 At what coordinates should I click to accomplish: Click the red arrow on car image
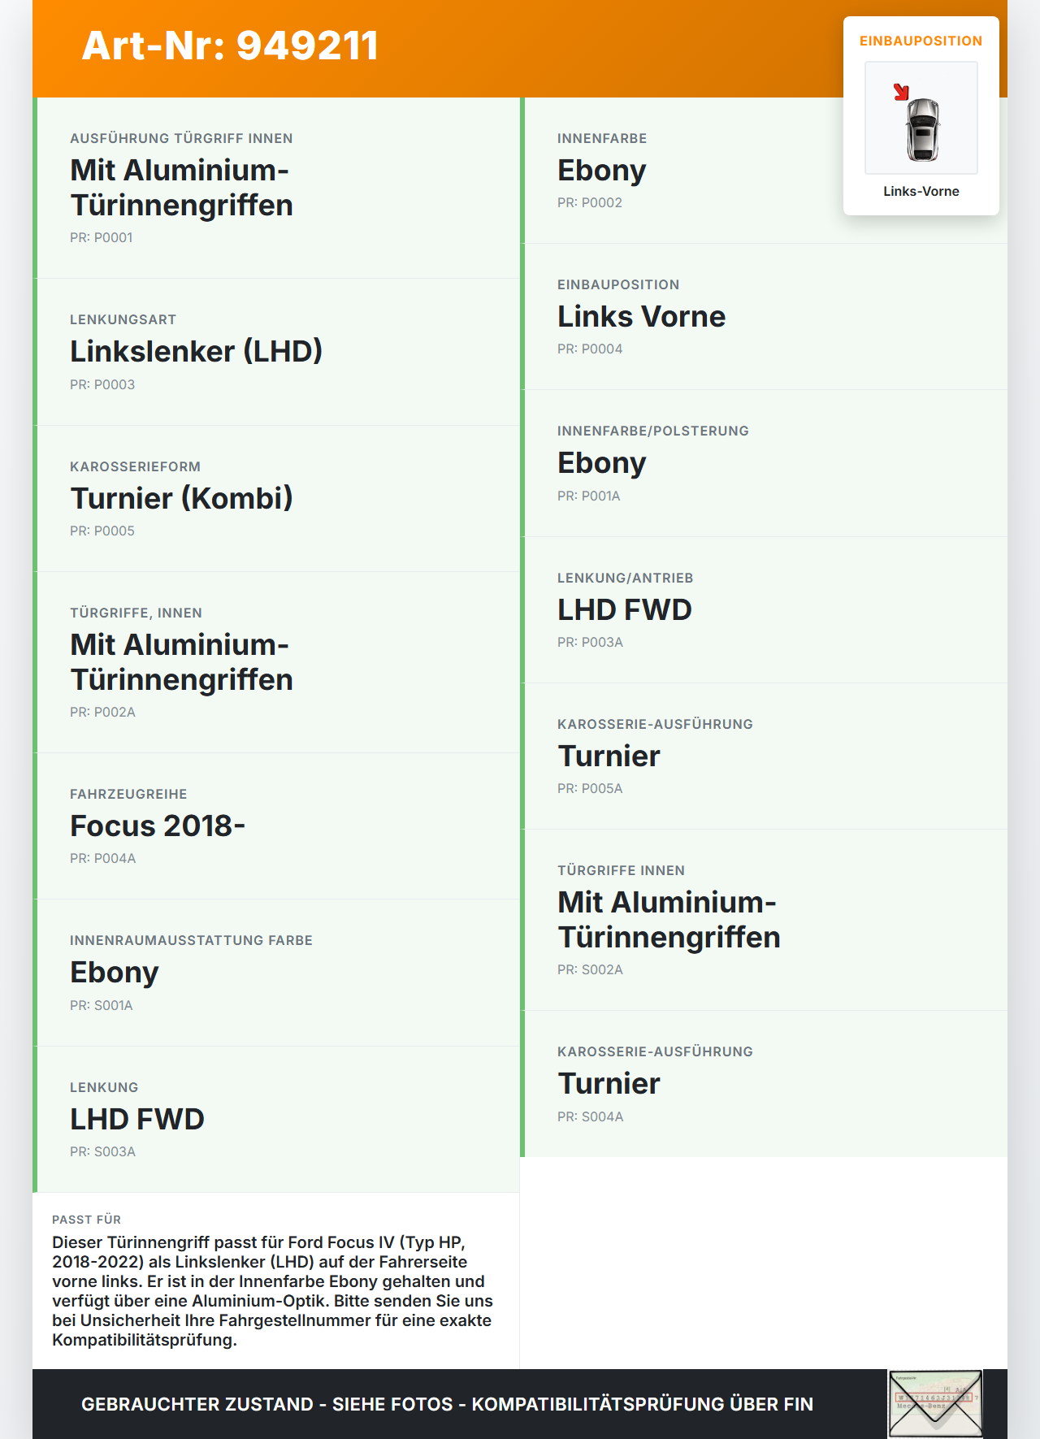tap(901, 92)
